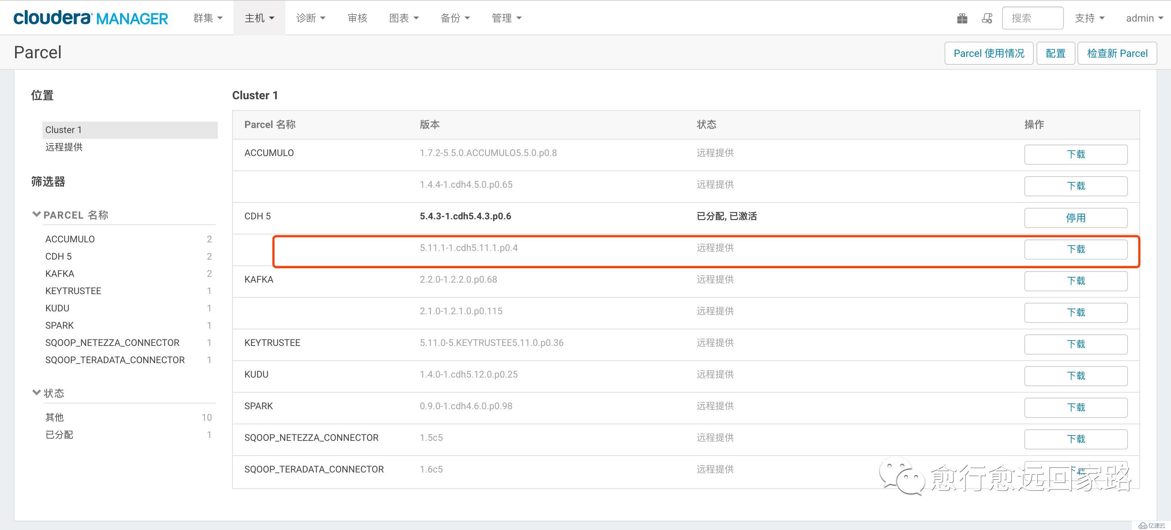Download ACCUMULO 1.7.2-5.5.0 parcel
The height and width of the screenshot is (530, 1171).
click(x=1075, y=154)
